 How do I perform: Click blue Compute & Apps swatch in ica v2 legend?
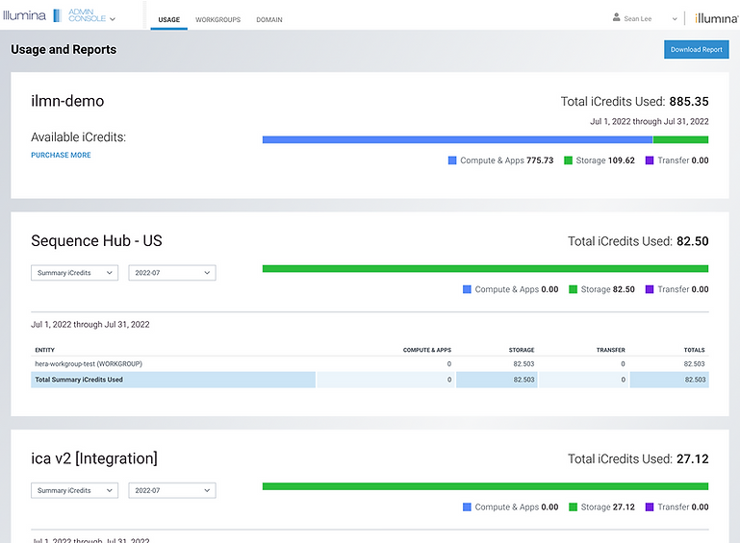tap(467, 507)
